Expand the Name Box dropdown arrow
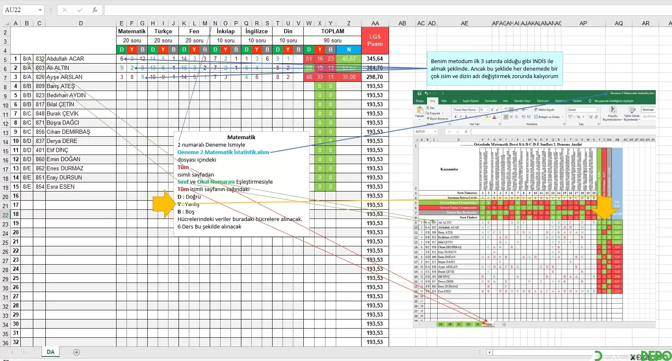The width and height of the screenshot is (672, 361). point(40,10)
